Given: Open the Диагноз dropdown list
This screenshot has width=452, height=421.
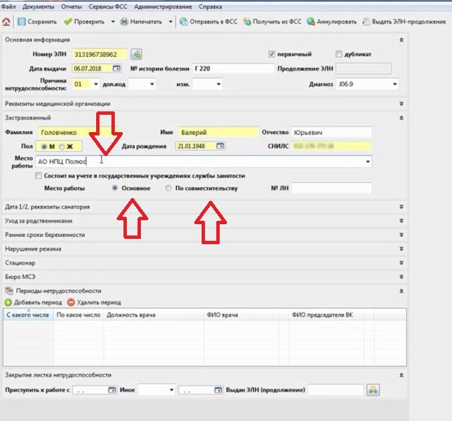Looking at the screenshot, I should 395,84.
